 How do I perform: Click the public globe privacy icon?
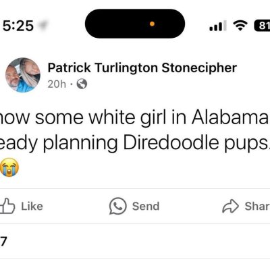(x=82, y=84)
